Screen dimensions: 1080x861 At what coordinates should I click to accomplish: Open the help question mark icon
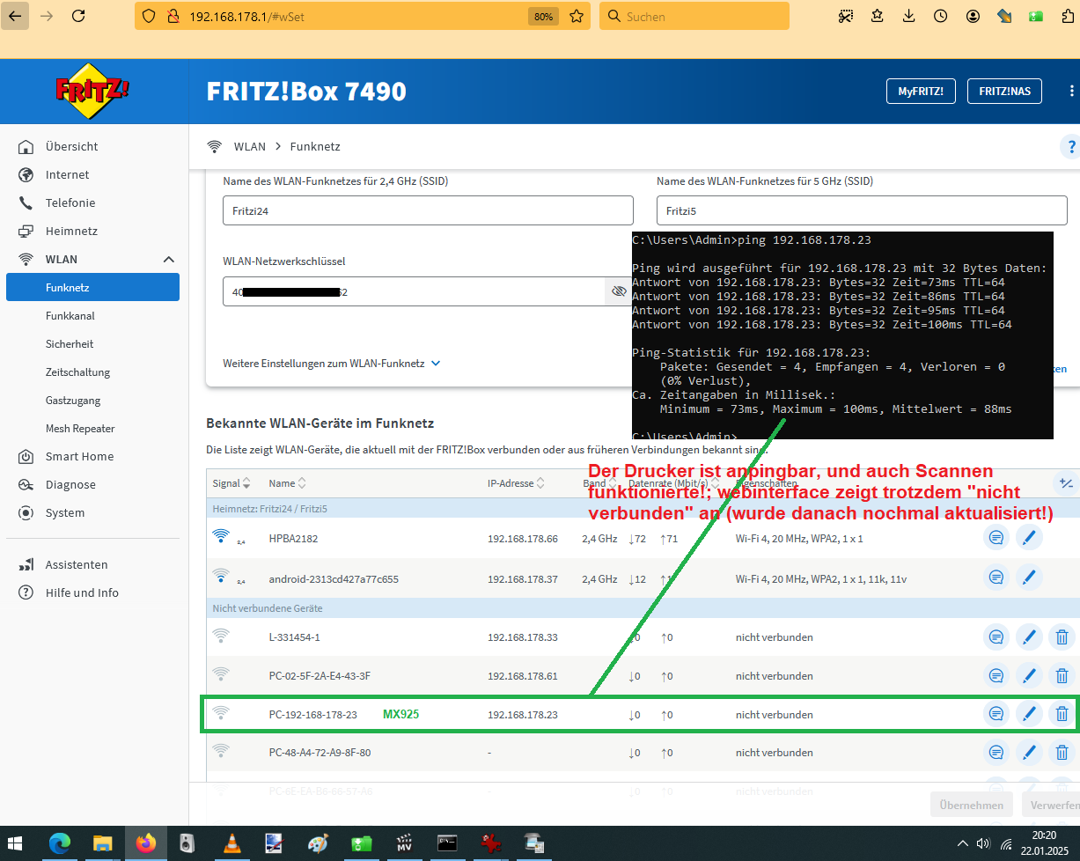point(1071,146)
